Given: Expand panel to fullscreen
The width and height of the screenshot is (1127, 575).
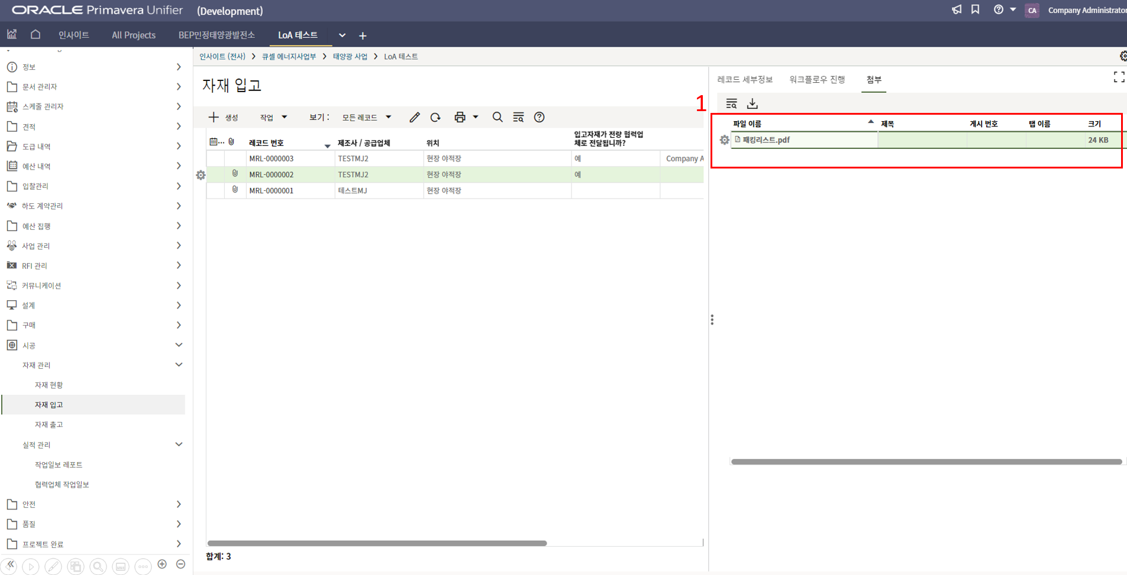Looking at the screenshot, I should pyautogui.click(x=1118, y=77).
